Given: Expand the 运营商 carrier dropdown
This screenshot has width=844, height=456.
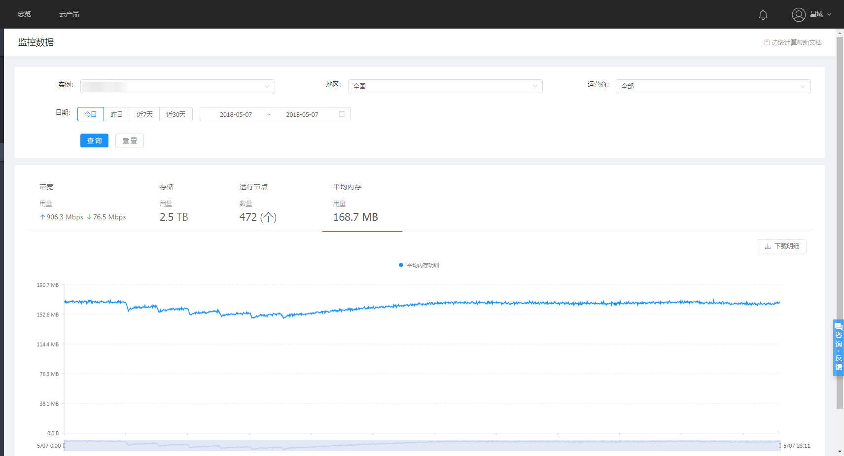Looking at the screenshot, I should pyautogui.click(x=713, y=86).
